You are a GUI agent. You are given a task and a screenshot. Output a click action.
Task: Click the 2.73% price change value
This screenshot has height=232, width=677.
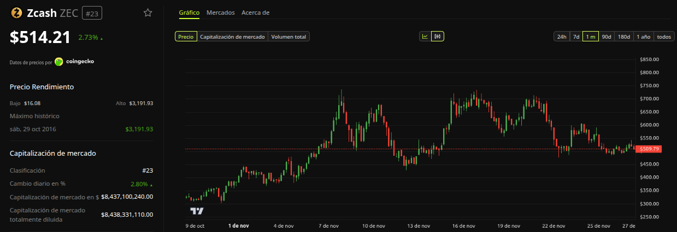coord(88,38)
